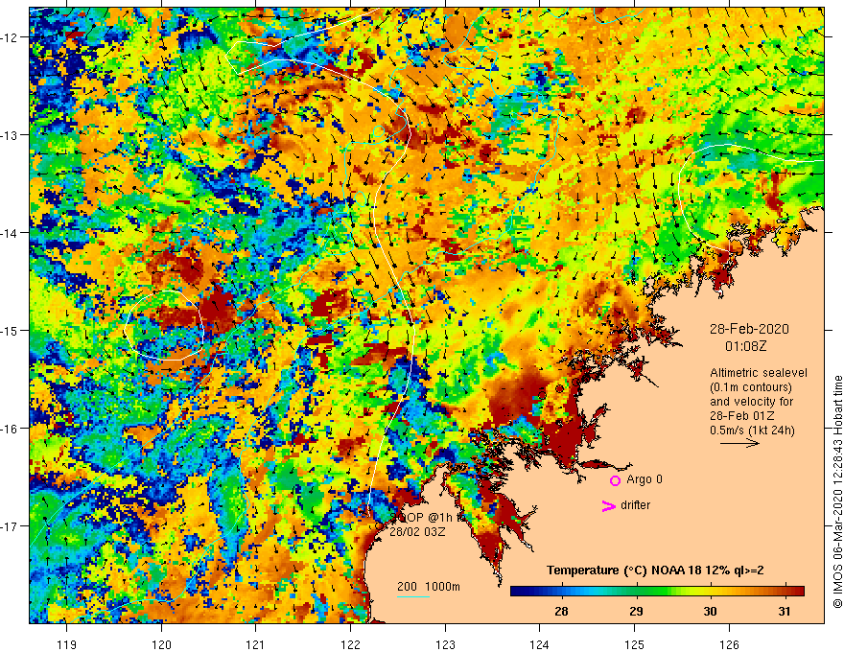Click the magenta Argo circle marker
Viewport: 844px width, 652px height.
coord(615,480)
